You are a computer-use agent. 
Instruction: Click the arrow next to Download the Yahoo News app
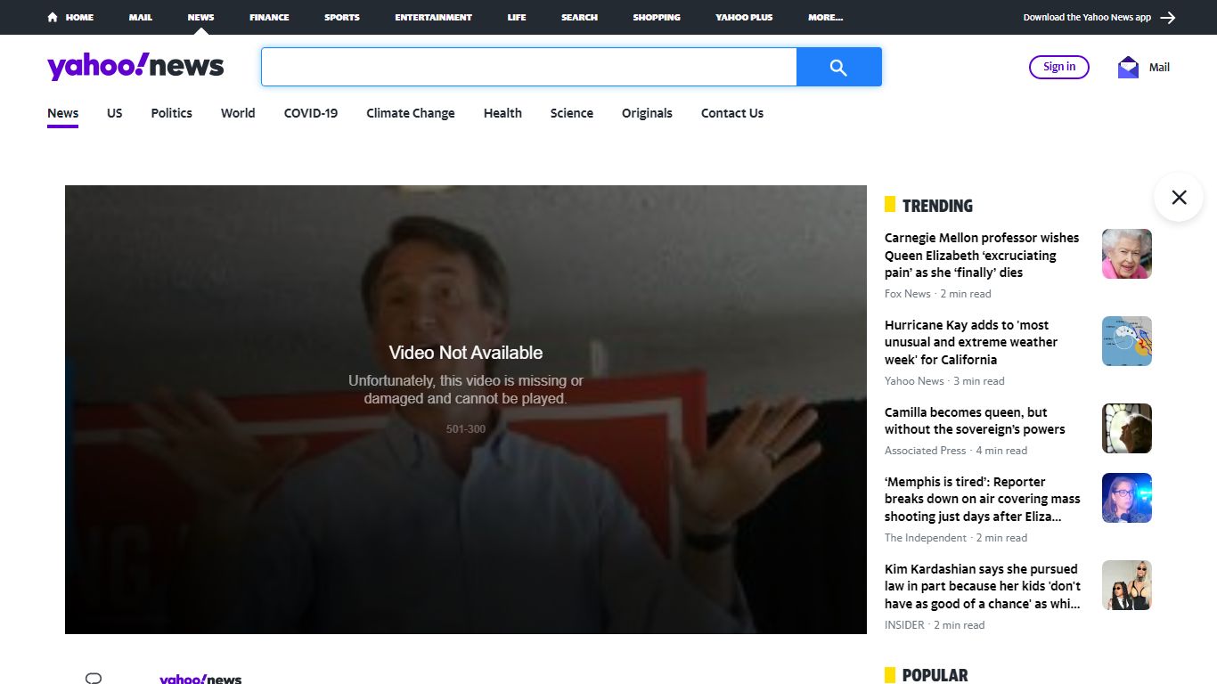click(x=1168, y=17)
